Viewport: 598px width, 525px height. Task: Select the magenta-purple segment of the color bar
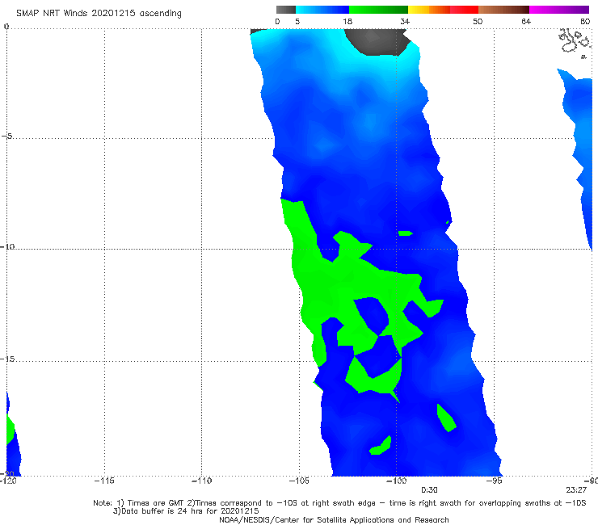click(559, 10)
